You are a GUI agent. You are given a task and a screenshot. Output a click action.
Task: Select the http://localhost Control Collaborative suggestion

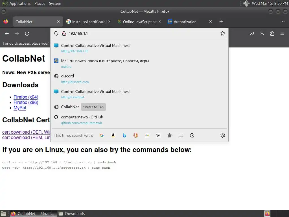tap(139, 94)
